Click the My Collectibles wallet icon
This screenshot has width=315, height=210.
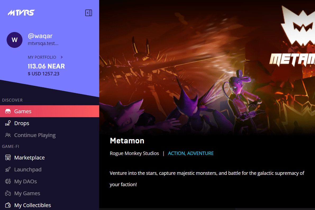point(8,205)
